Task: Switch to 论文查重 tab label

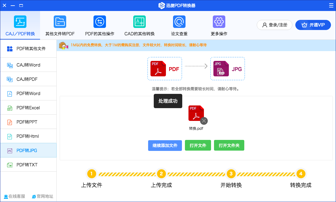Action: point(179,34)
